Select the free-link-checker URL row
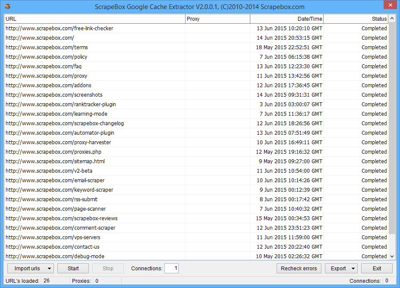The image size is (400, 288). pyautogui.click(x=59, y=28)
